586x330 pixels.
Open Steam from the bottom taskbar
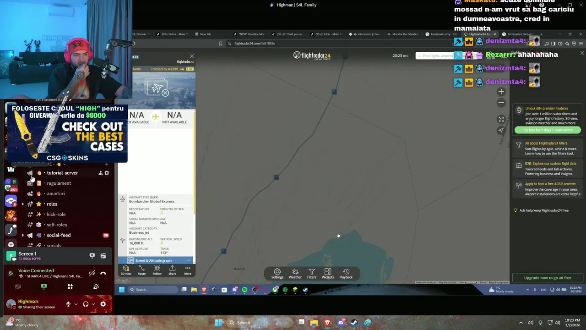pos(354,323)
